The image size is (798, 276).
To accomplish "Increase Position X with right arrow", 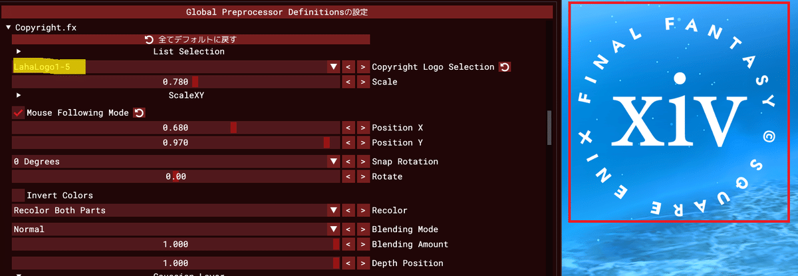I will (x=362, y=128).
